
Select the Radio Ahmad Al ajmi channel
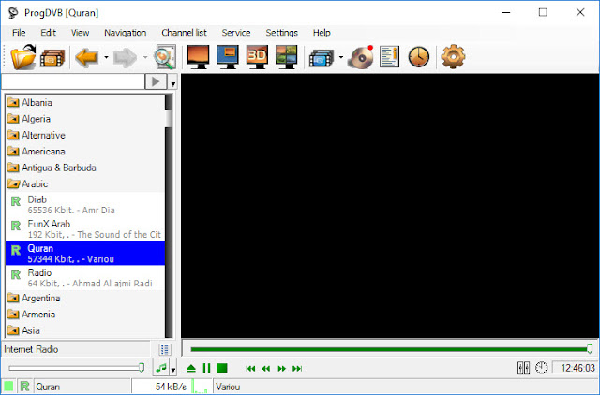pyautogui.click(x=85, y=278)
